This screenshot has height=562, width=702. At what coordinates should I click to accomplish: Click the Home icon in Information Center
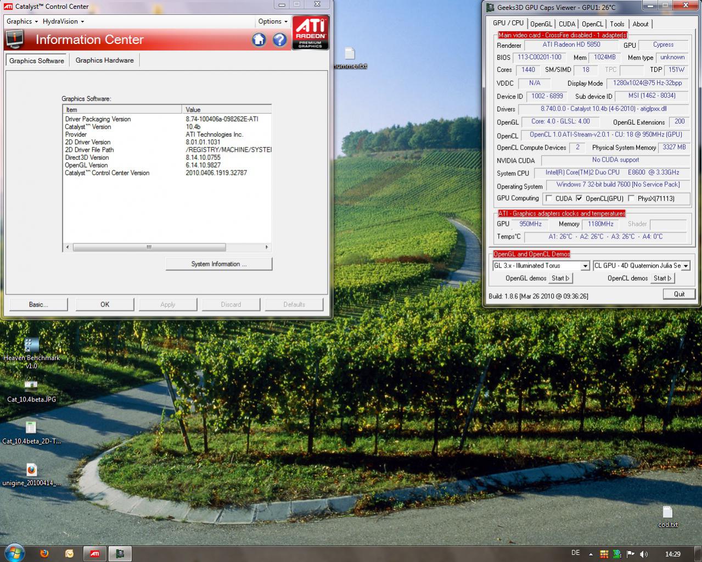(259, 40)
